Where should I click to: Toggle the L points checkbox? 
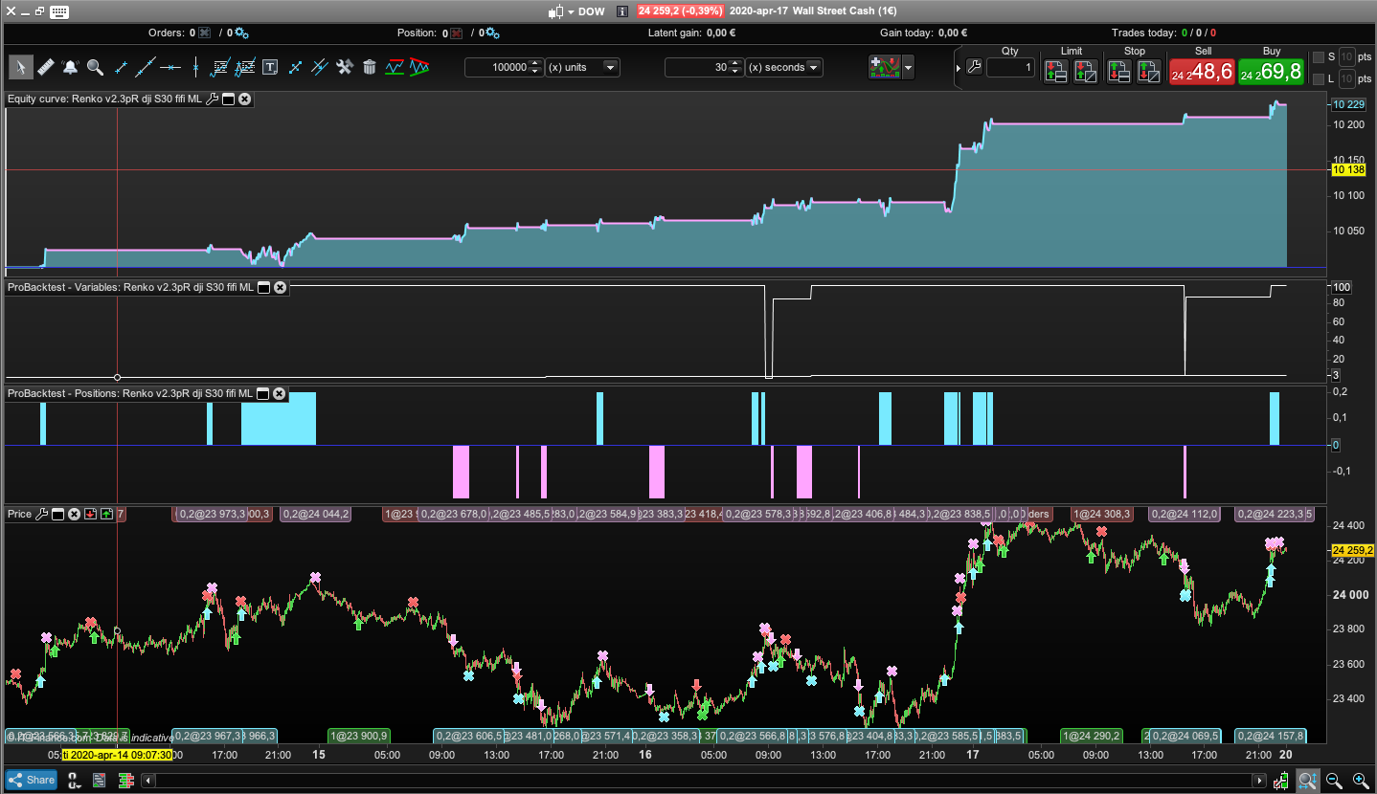click(1319, 78)
